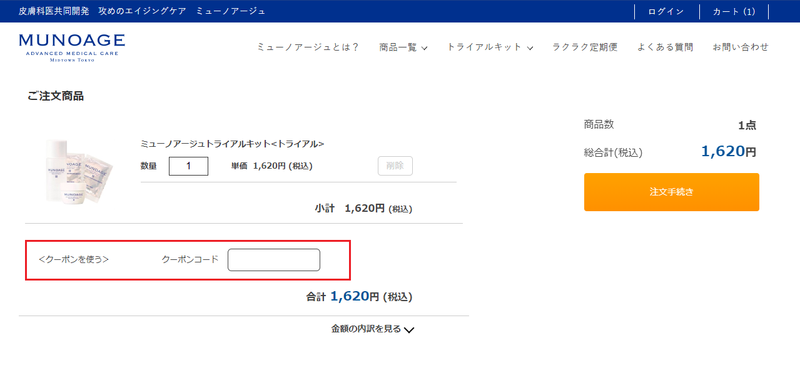Open the ミューノアージュとは？ menu item

coord(308,47)
